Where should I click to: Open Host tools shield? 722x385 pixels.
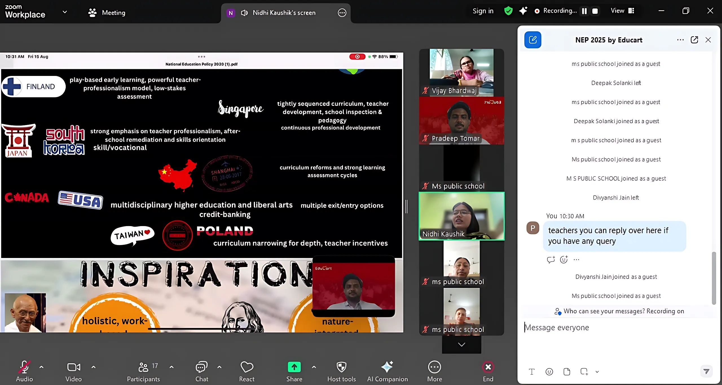[x=342, y=371]
